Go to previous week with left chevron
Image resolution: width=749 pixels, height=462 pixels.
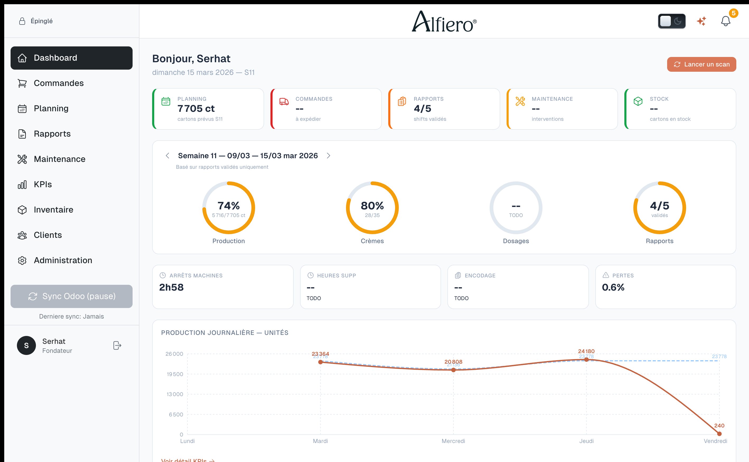[167, 156]
